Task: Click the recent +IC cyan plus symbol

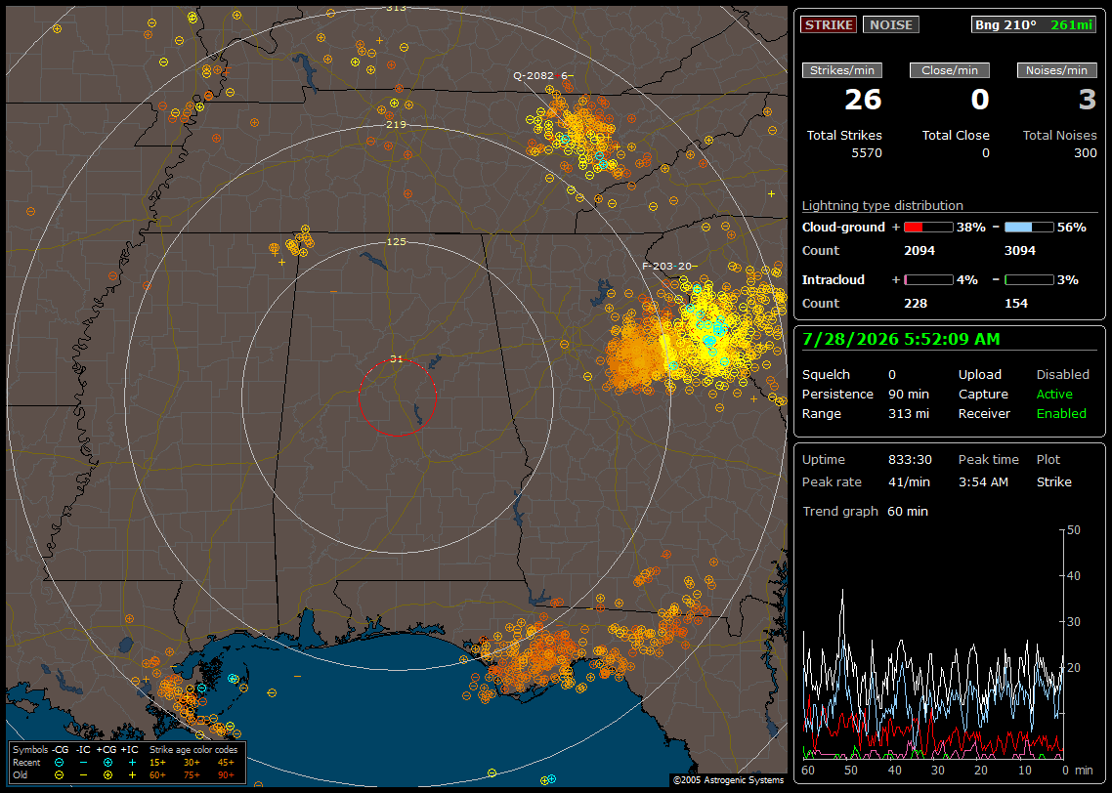Action: (132, 763)
